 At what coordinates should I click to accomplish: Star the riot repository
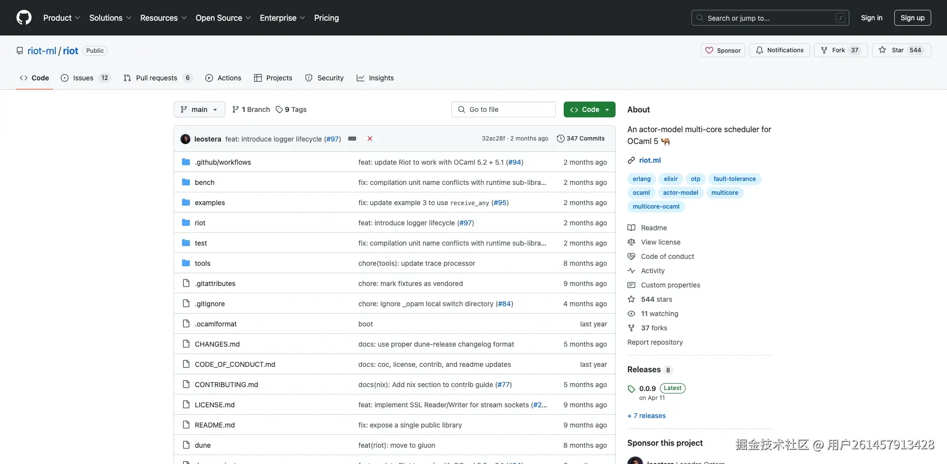(x=901, y=50)
